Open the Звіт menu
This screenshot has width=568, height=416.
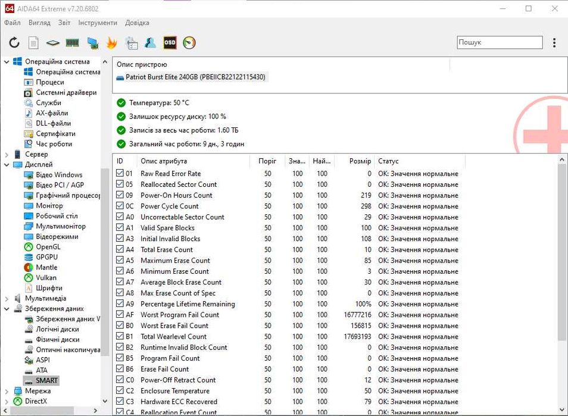(64, 23)
